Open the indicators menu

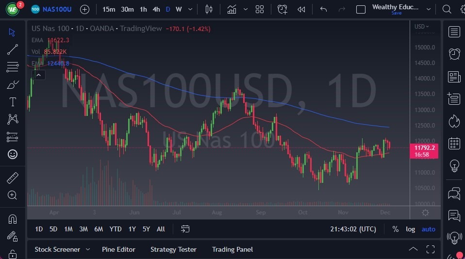point(232,10)
